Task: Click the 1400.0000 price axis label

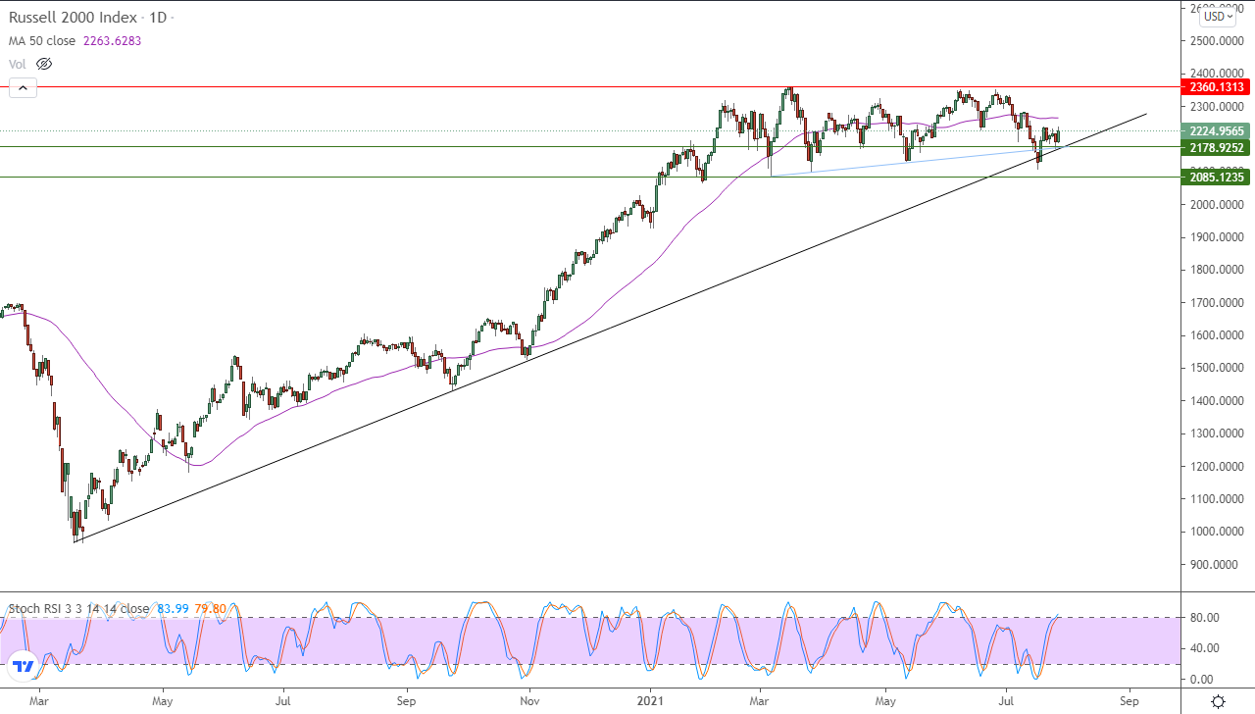Action: tap(1217, 401)
